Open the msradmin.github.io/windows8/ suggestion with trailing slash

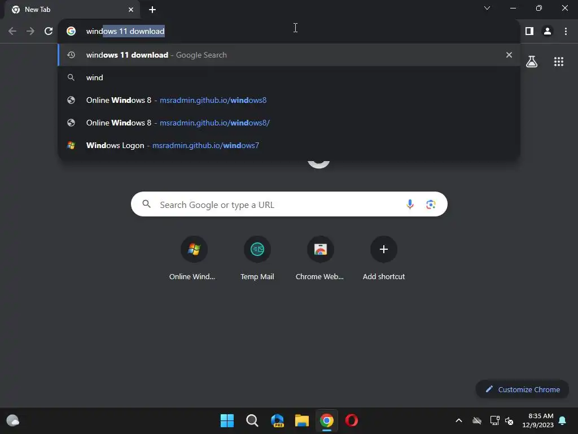289,123
